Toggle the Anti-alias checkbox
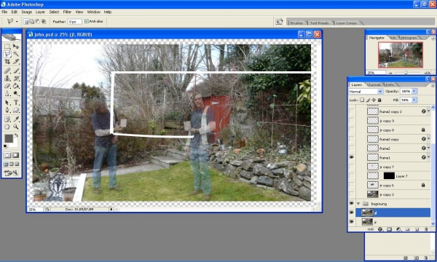Screen dimensions: 437x262 pos(87,21)
